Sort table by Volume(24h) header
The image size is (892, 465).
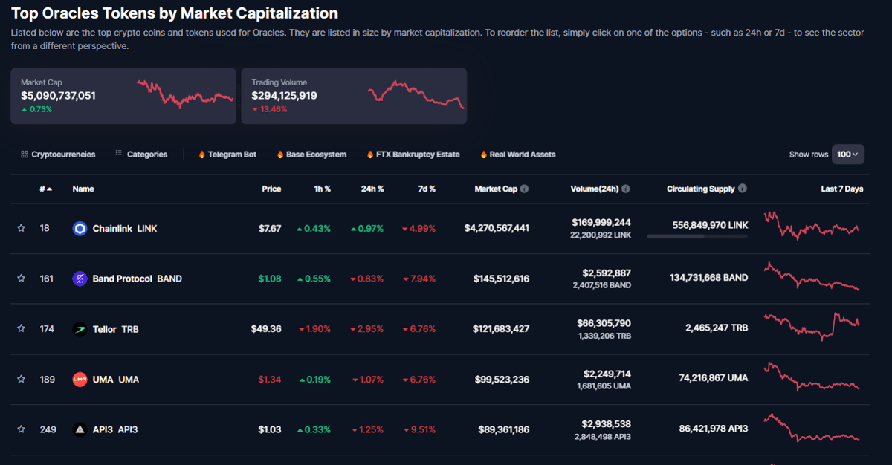coord(595,189)
